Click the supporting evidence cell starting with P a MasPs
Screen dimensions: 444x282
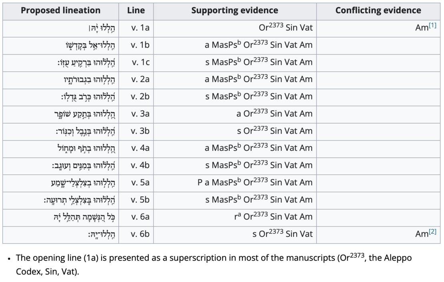click(x=255, y=182)
